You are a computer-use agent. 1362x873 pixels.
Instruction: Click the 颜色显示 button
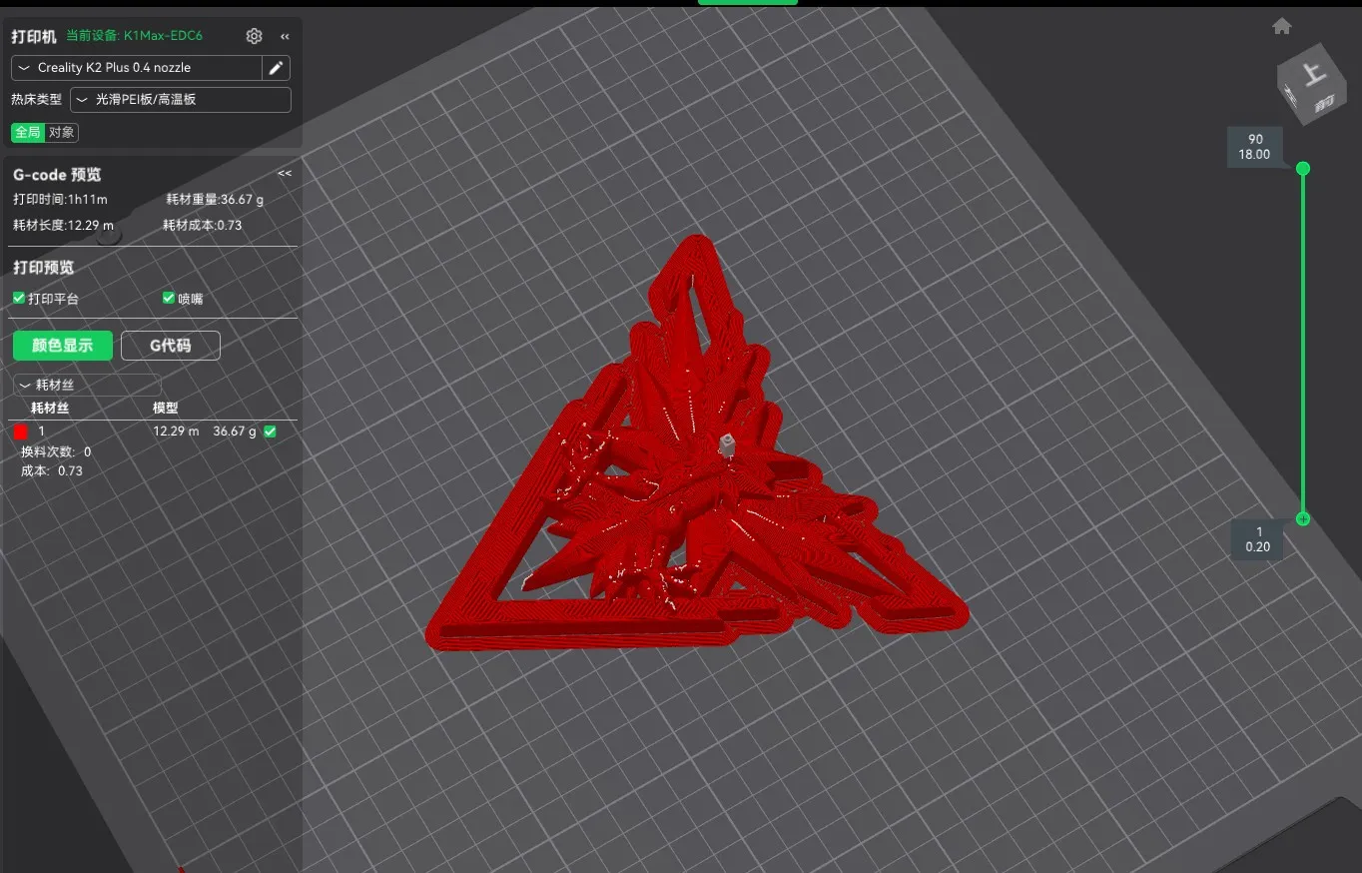[x=63, y=346]
